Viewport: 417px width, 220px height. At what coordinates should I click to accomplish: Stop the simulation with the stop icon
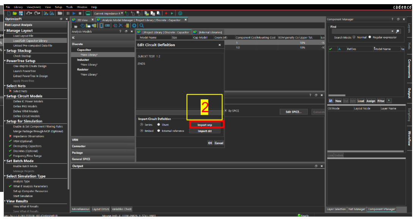tap(80, 13)
